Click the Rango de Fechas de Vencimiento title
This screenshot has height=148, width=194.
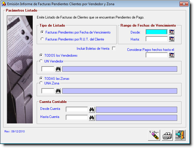tap(148, 25)
